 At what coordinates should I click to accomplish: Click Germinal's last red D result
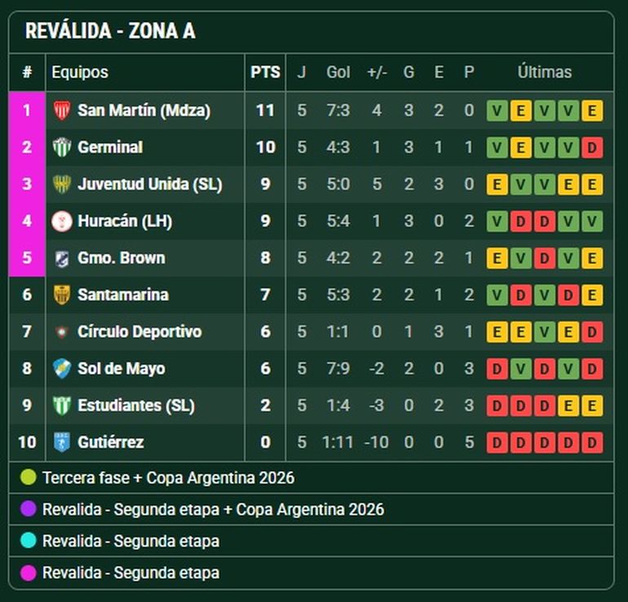592,147
